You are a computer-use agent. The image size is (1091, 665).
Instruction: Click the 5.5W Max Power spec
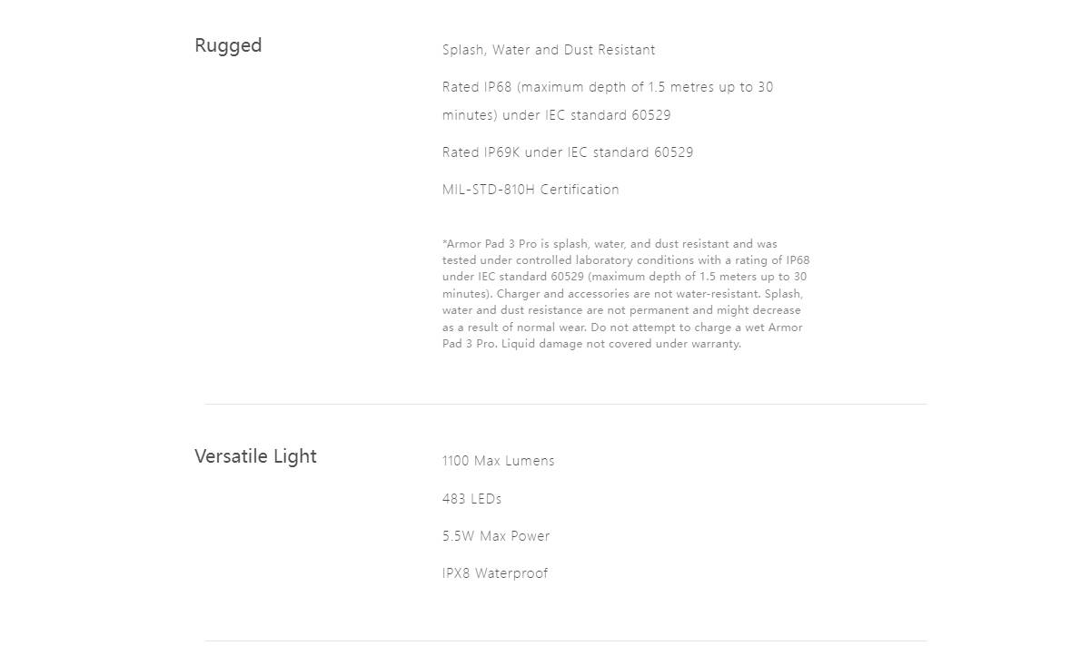click(x=496, y=536)
